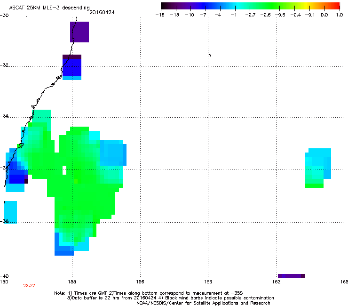Click the cyan data patch near longitude 164
Image resolution: width=348 pixels, height=306 pixels.
point(318,168)
